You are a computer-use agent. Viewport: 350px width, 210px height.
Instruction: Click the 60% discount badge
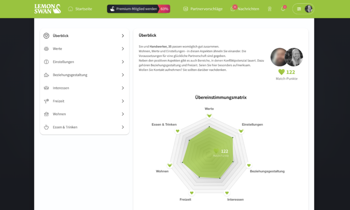click(164, 9)
